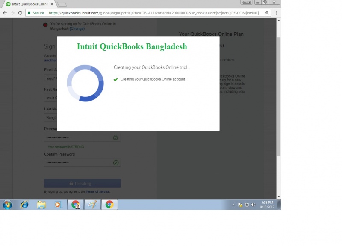Click the Action Center flag tray icon

pyautogui.click(x=240, y=205)
